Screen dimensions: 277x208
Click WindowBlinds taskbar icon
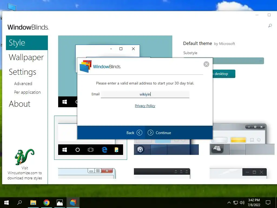point(73,203)
